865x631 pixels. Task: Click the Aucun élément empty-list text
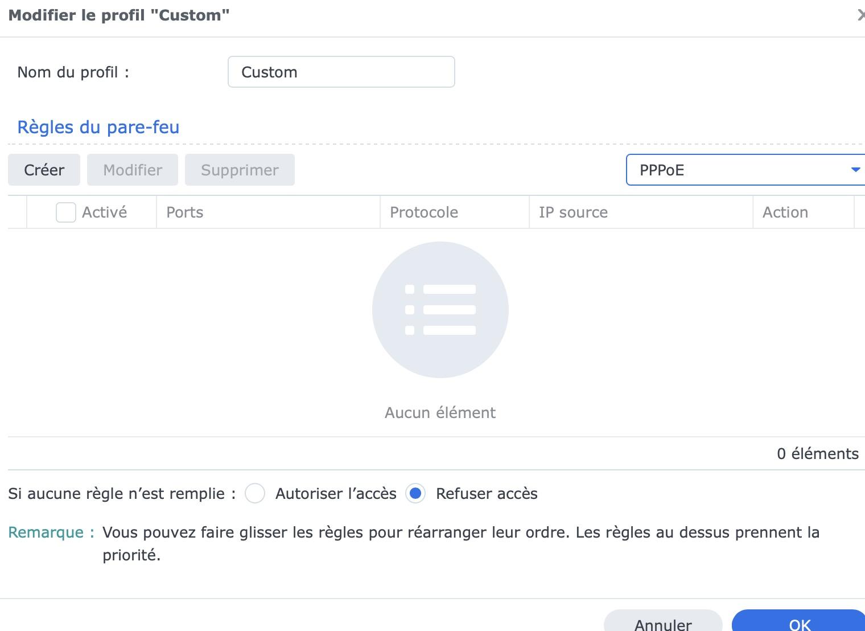tap(440, 412)
